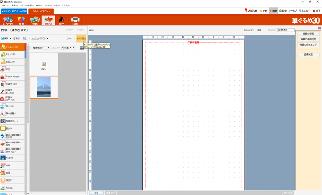Screen dimensions: 322x195
Task: Click the 画像補正 button
Action: point(308,54)
